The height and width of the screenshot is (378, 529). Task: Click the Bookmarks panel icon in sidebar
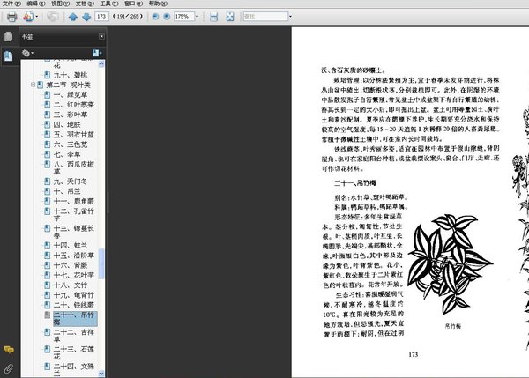(x=9, y=56)
